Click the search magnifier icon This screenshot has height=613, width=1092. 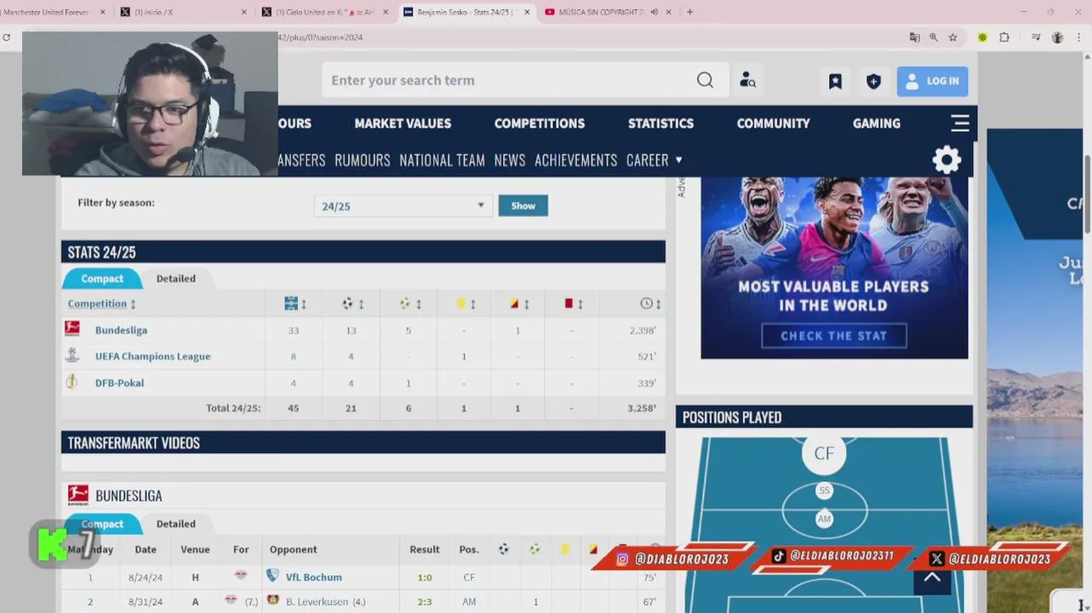click(x=705, y=80)
